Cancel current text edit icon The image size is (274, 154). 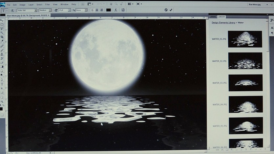[166, 10]
